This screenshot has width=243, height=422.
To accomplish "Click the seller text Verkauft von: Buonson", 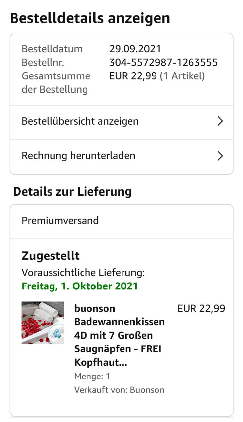I will point(119,390).
